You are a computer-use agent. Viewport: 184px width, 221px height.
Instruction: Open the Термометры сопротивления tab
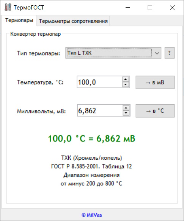pyautogui.click(x=73, y=21)
